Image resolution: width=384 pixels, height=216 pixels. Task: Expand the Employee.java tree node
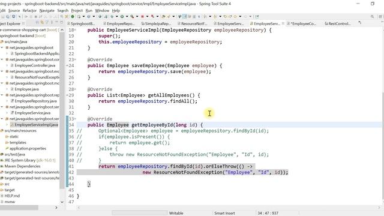(7, 89)
